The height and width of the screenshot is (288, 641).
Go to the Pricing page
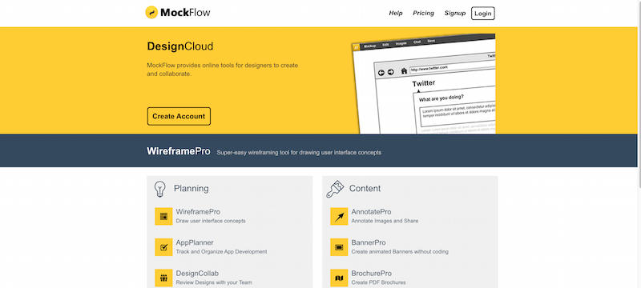pyautogui.click(x=424, y=13)
